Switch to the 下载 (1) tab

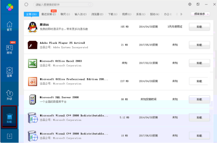click(113, 14)
